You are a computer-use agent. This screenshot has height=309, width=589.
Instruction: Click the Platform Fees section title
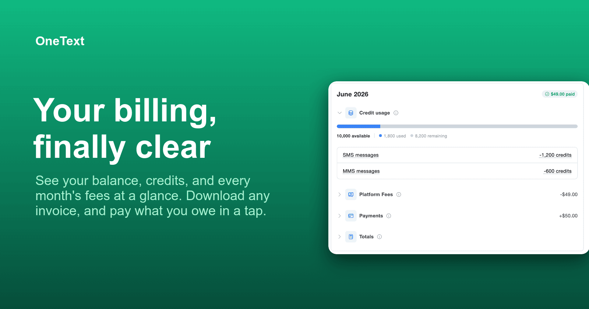[376, 195]
